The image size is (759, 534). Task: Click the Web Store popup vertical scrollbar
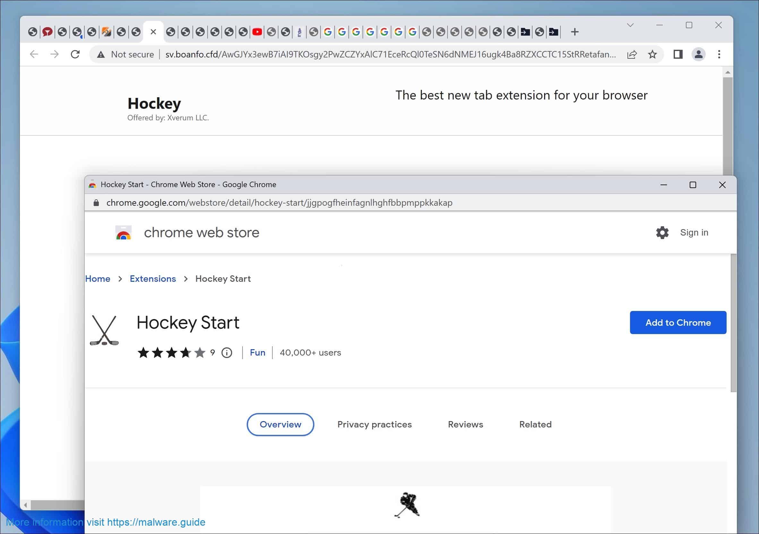[734, 323]
